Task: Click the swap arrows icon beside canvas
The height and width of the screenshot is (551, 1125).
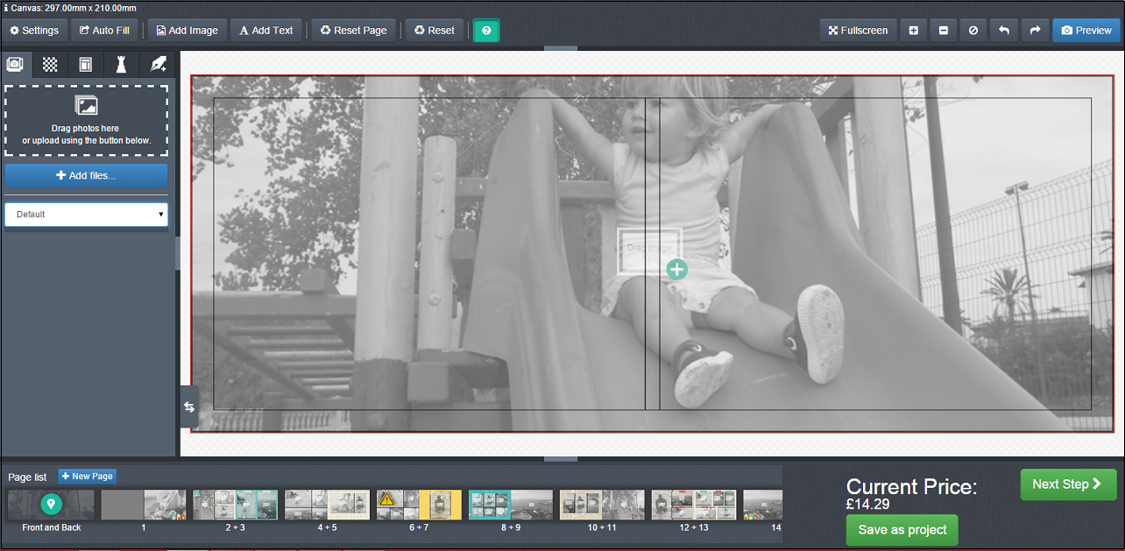Action: pos(189,407)
